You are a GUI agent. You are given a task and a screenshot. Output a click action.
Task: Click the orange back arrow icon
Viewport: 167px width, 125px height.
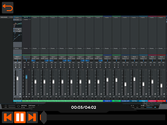[8, 7]
